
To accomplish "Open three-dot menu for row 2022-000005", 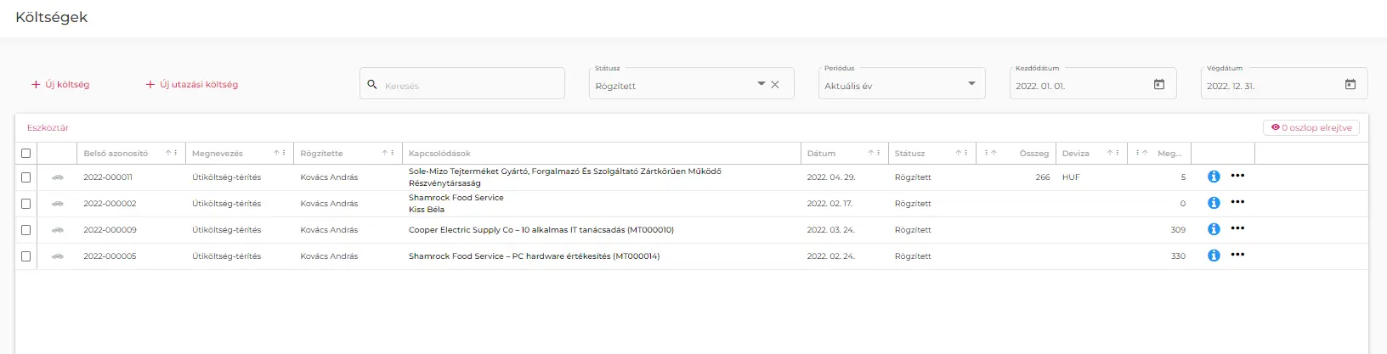I will point(1237,255).
